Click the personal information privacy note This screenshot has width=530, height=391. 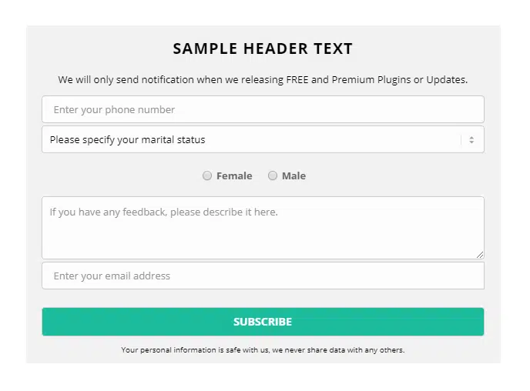click(x=263, y=350)
